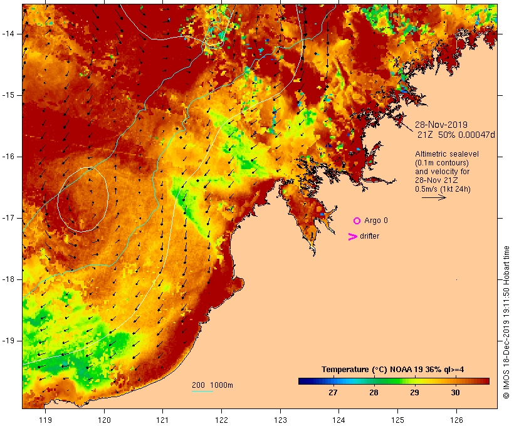The height and width of the screenshot is (426, 514).
Task: Click the '(0.1m contours)' caption line
Action: pyautogui.click(x=442, y=163)
